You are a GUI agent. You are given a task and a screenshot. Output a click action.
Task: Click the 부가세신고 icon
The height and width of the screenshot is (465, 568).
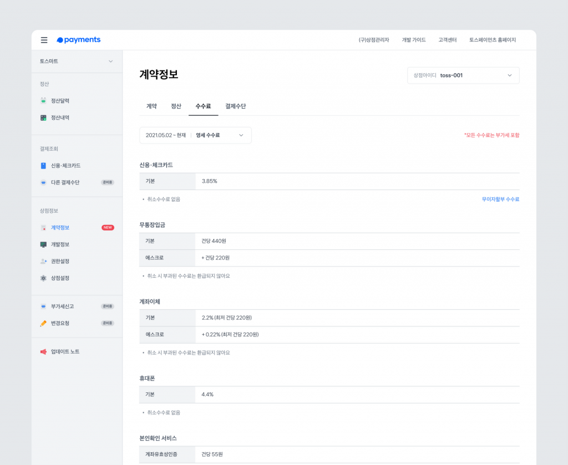click(x=43, y=306)
